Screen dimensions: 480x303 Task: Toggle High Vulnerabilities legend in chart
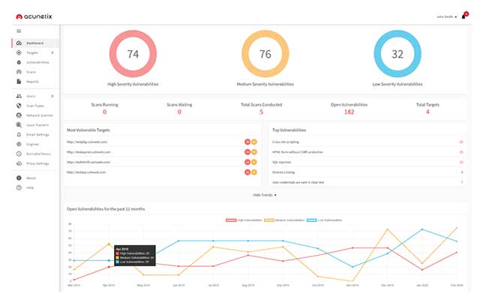click(244, 220)
